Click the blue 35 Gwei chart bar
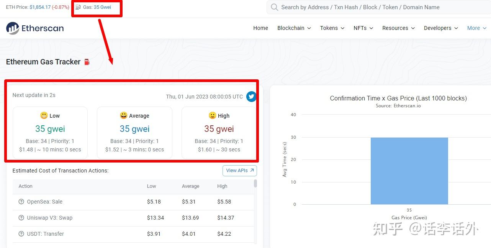The width and height of the screenshot is (491, 248). tap(409, 171)
